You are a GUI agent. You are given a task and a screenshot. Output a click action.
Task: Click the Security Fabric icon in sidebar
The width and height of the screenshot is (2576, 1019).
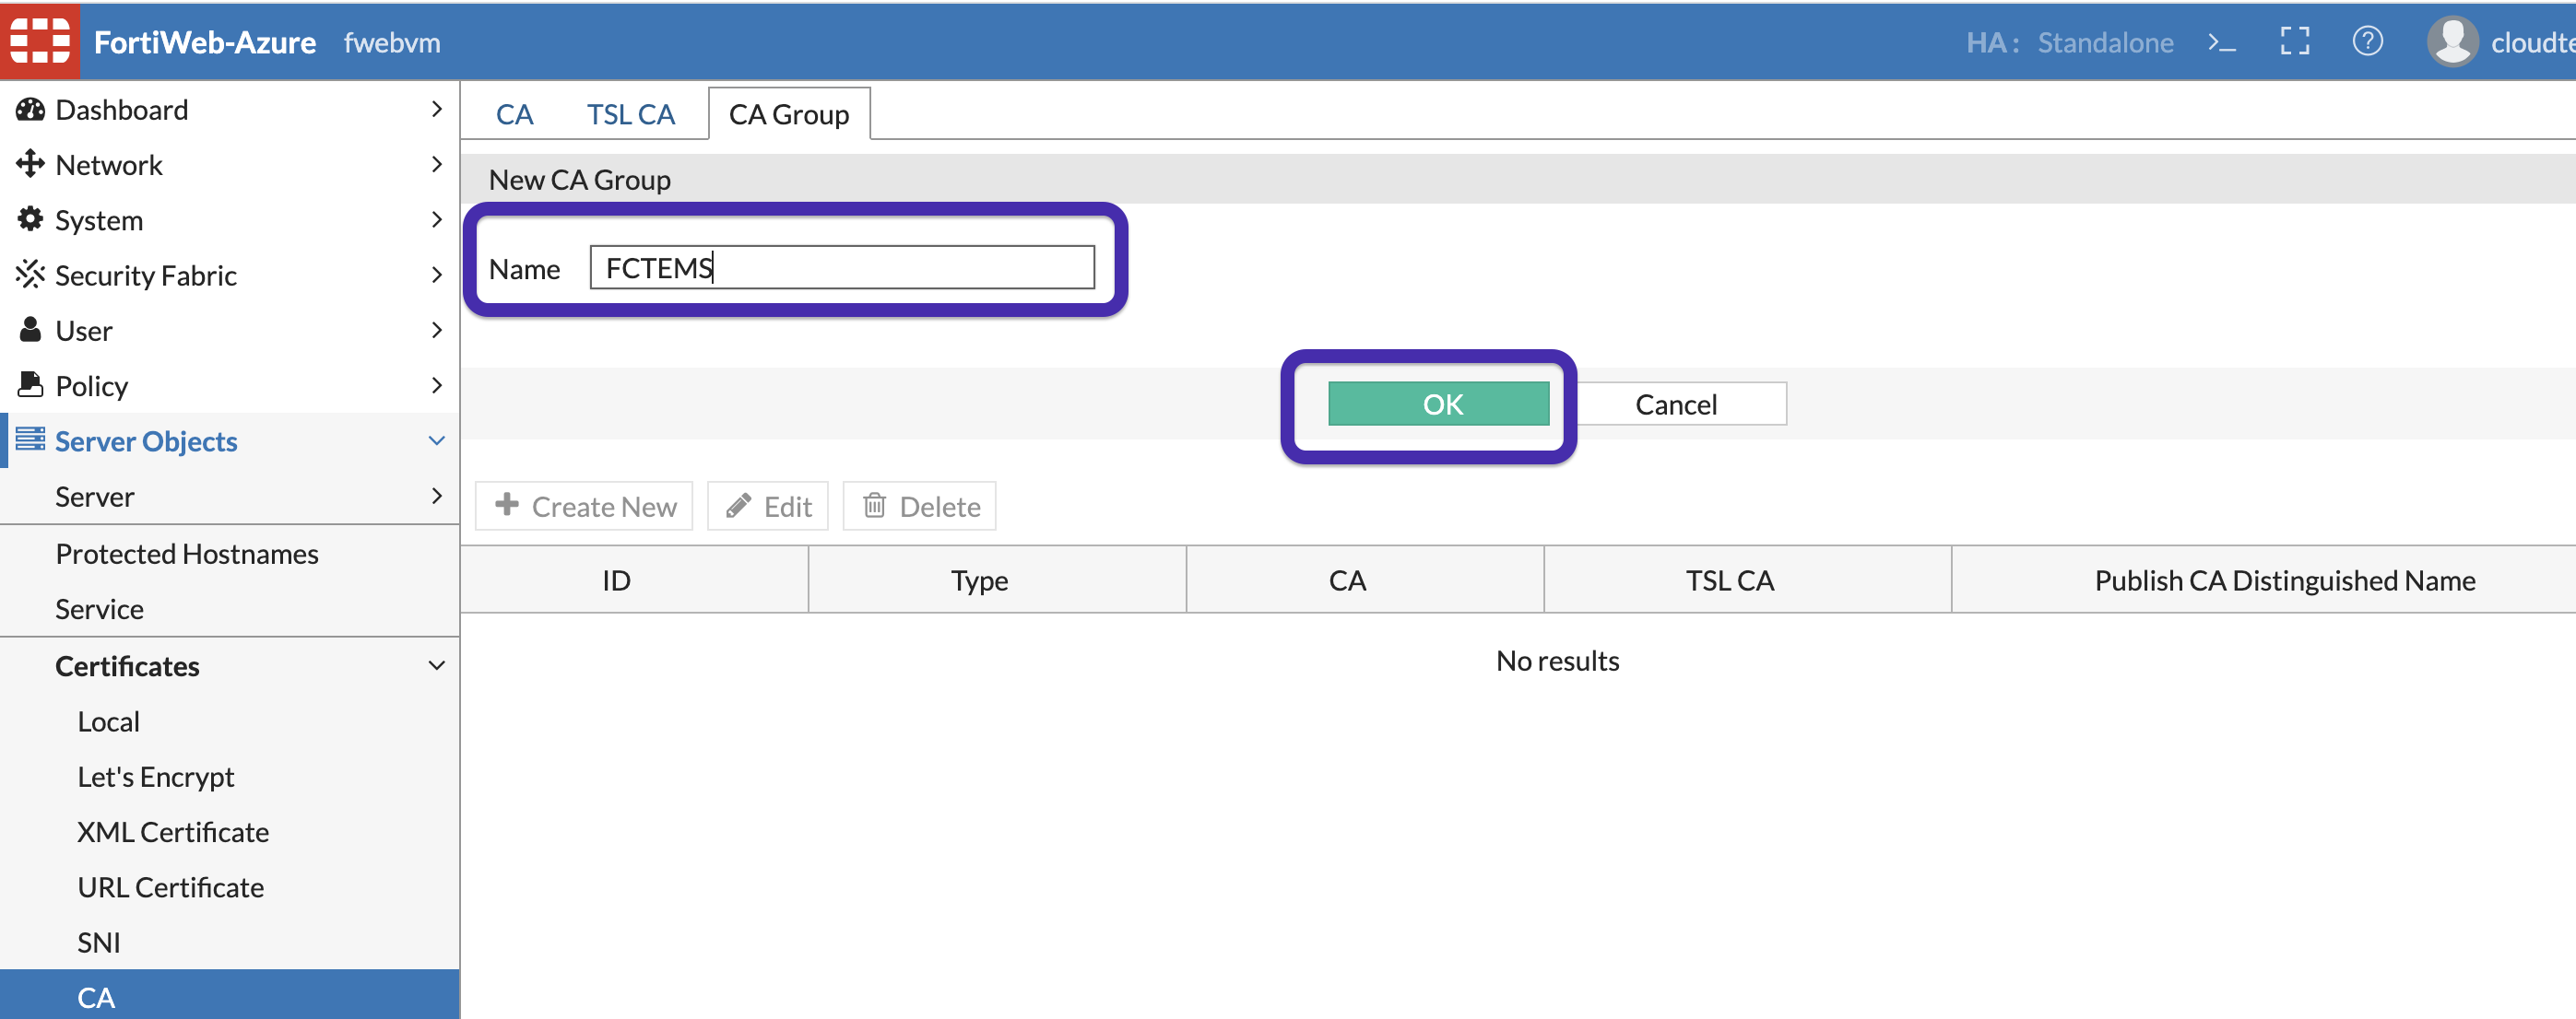pyautogui.click(x=28, y=273)
